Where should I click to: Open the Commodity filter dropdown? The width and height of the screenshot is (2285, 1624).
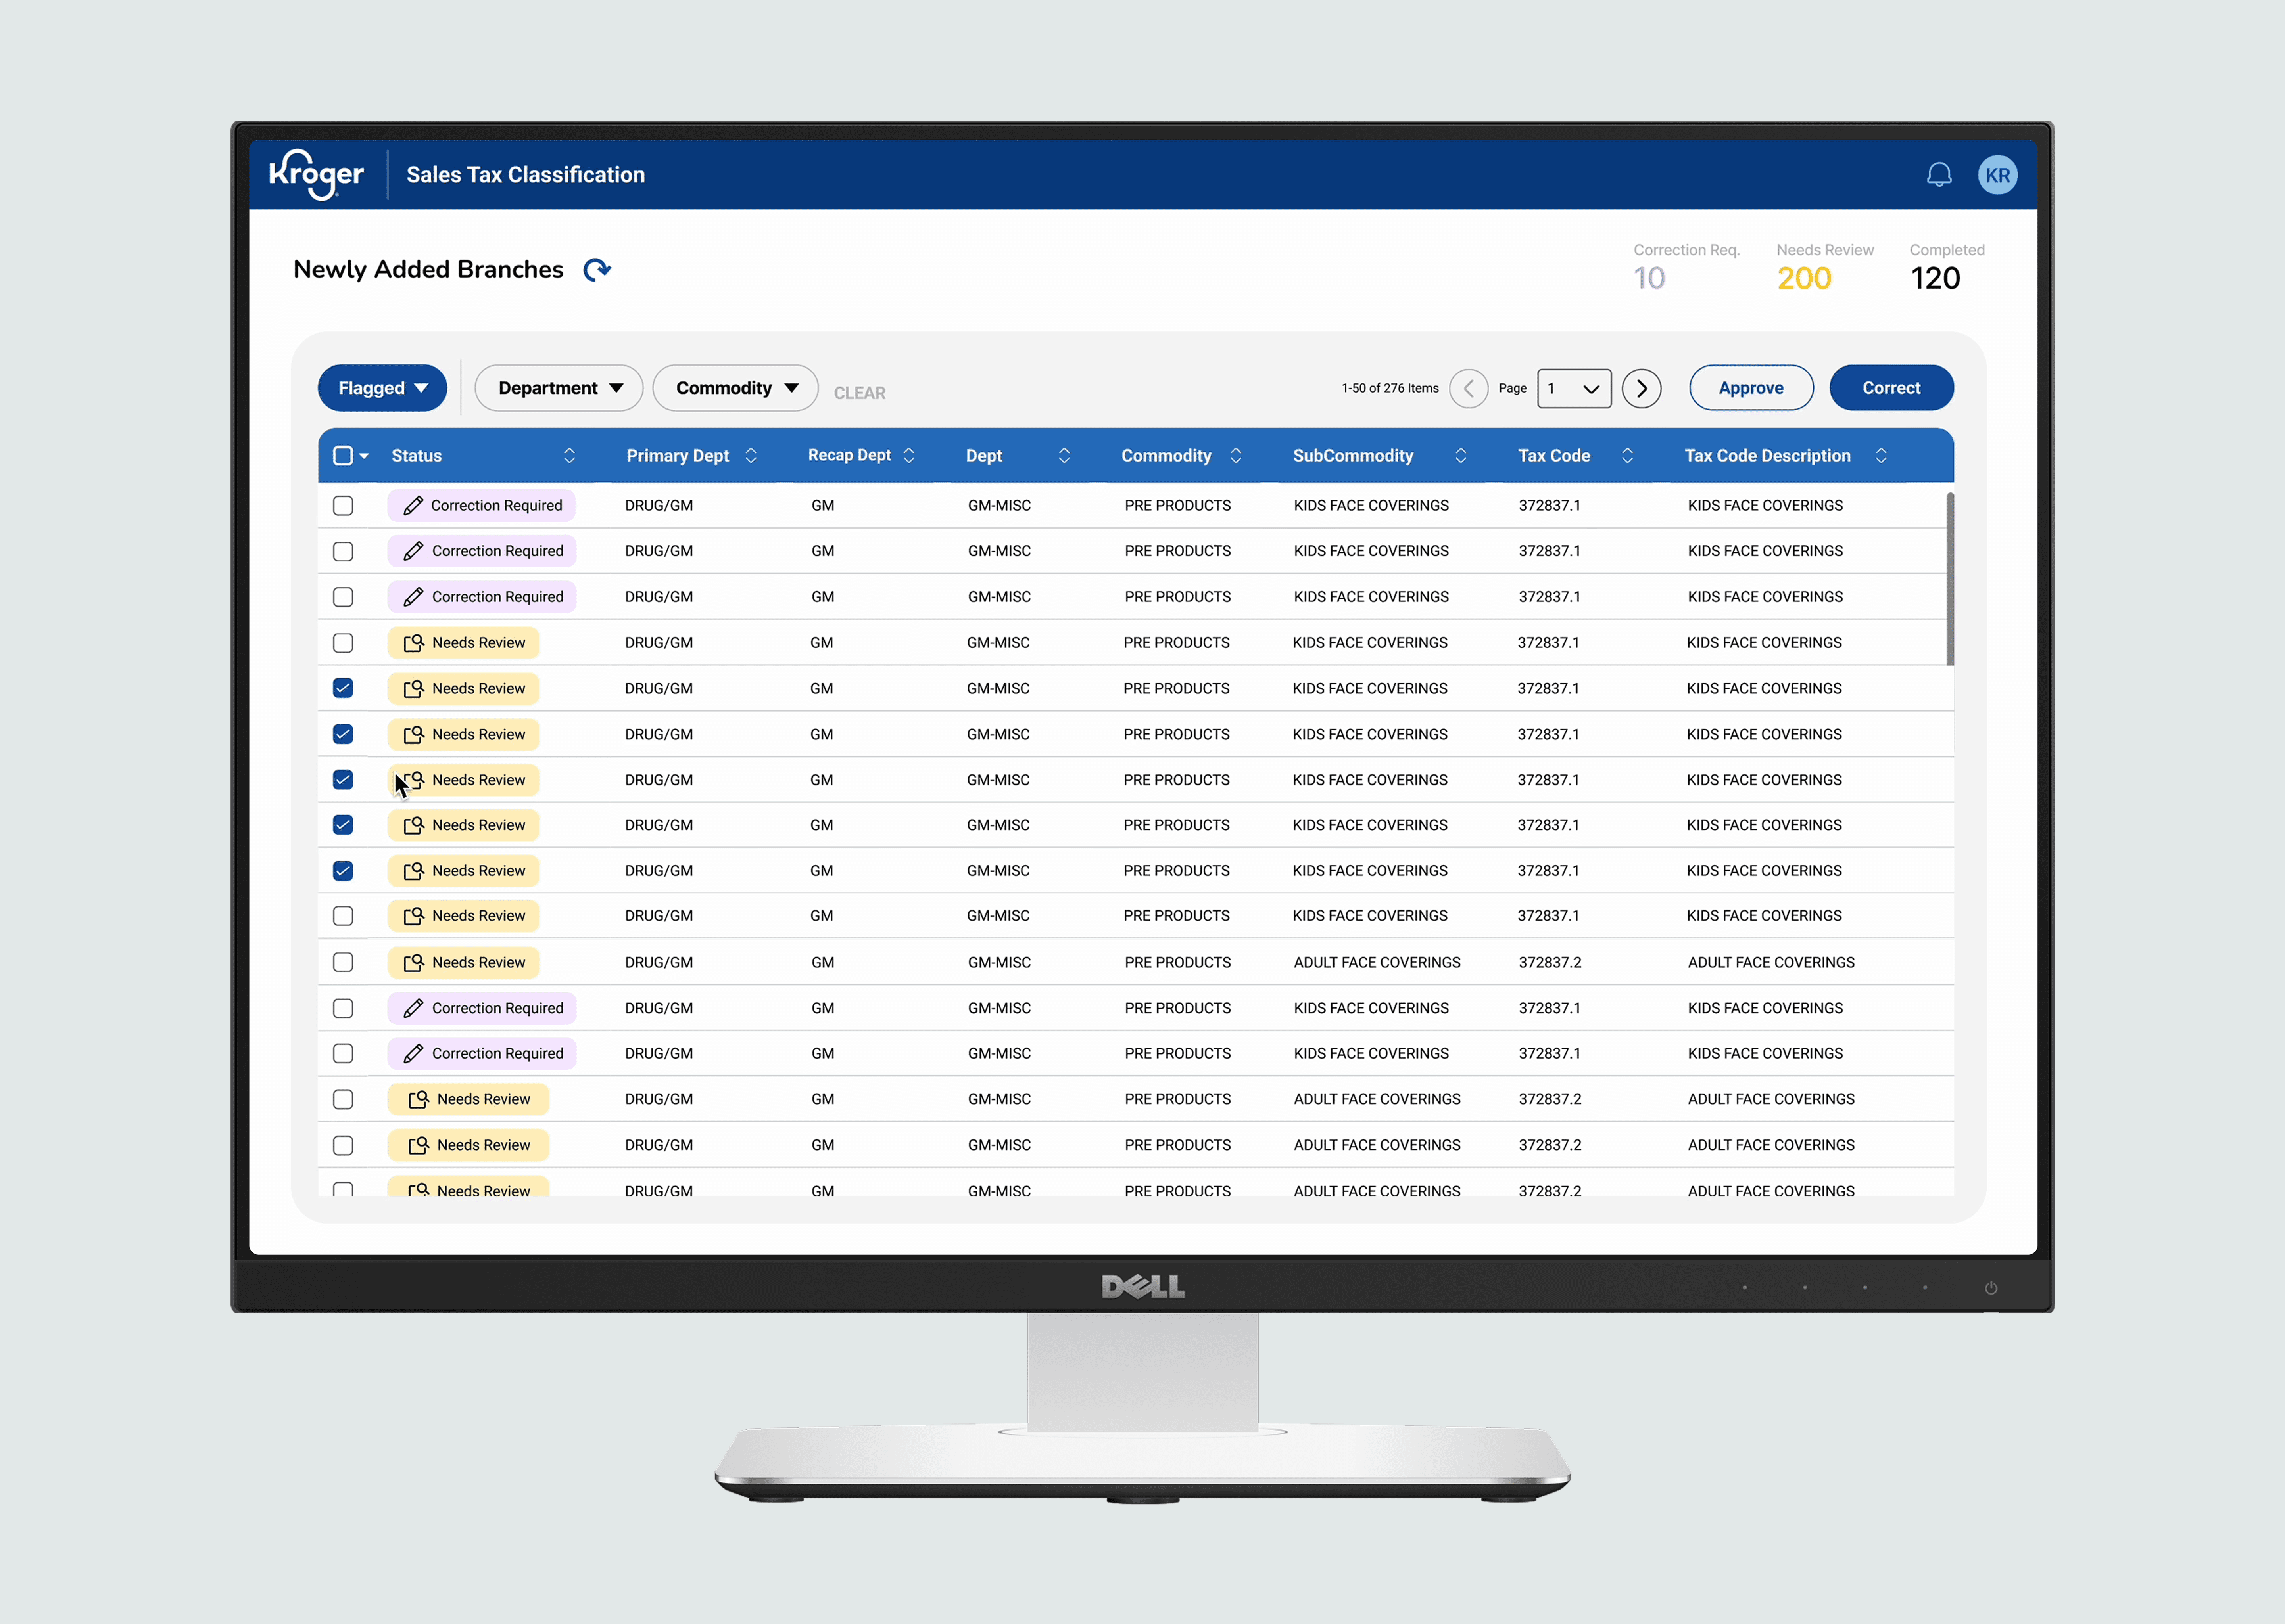(x=735, y=388)
